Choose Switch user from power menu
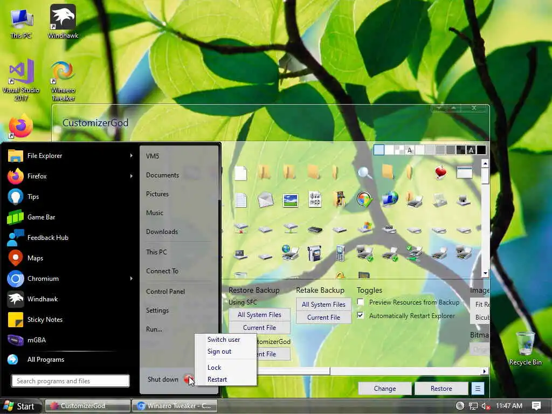 click(x=224, y=340)
